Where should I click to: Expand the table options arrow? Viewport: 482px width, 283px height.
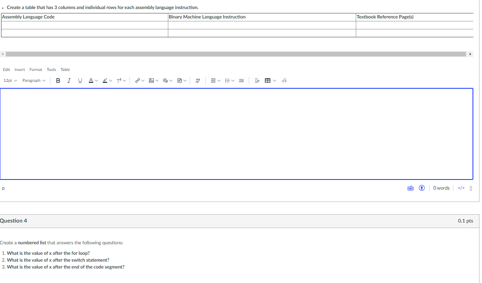(x=274, y=80)
